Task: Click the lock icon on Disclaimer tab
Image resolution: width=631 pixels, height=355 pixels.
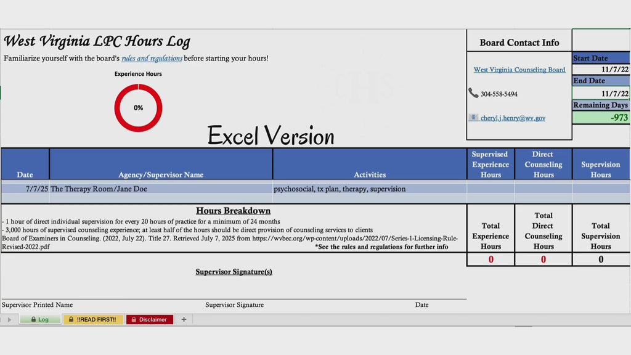Action: [x=134, y=319]
